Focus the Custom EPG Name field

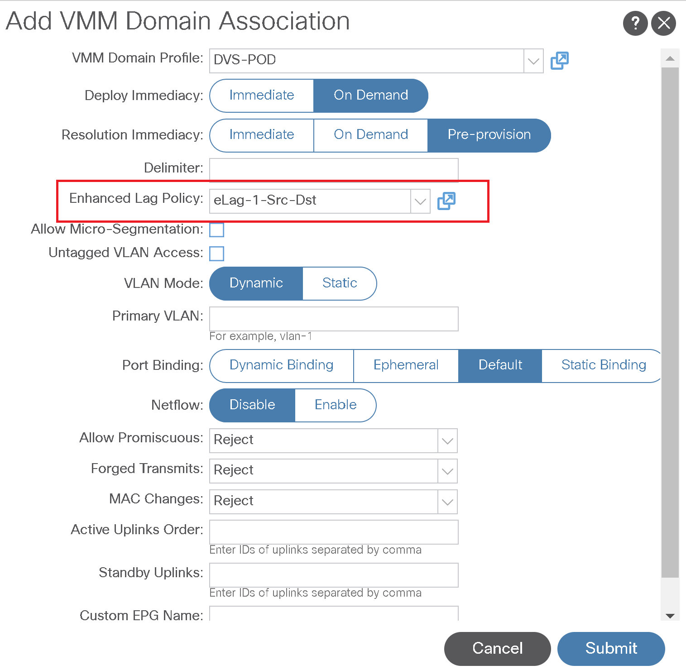[334, 613]
